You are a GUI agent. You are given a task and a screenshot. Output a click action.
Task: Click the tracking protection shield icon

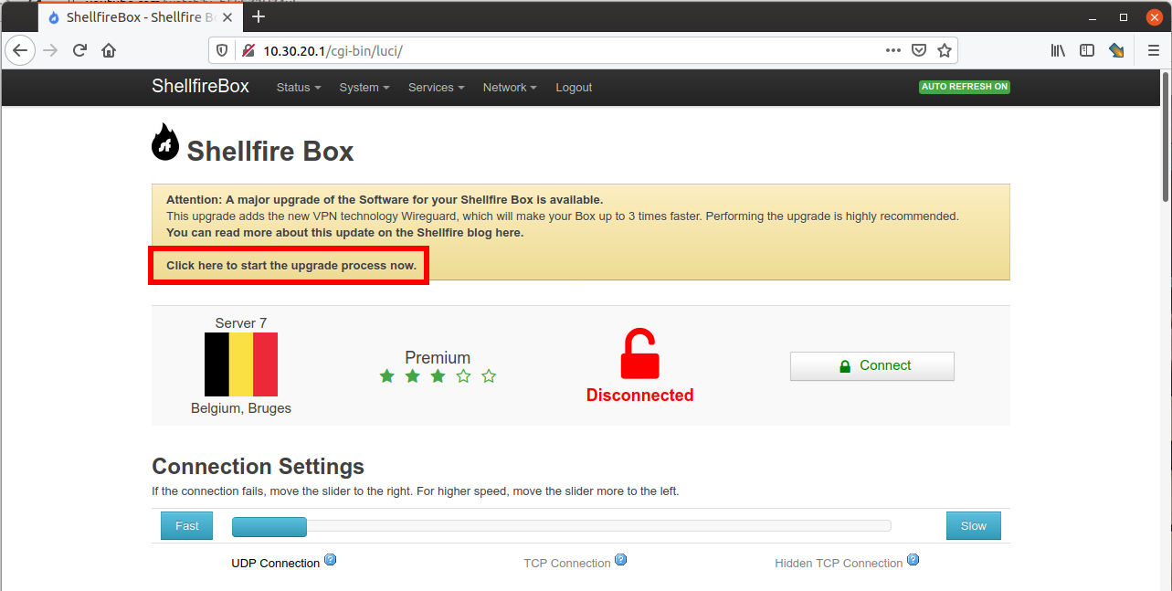coord(222,50)
